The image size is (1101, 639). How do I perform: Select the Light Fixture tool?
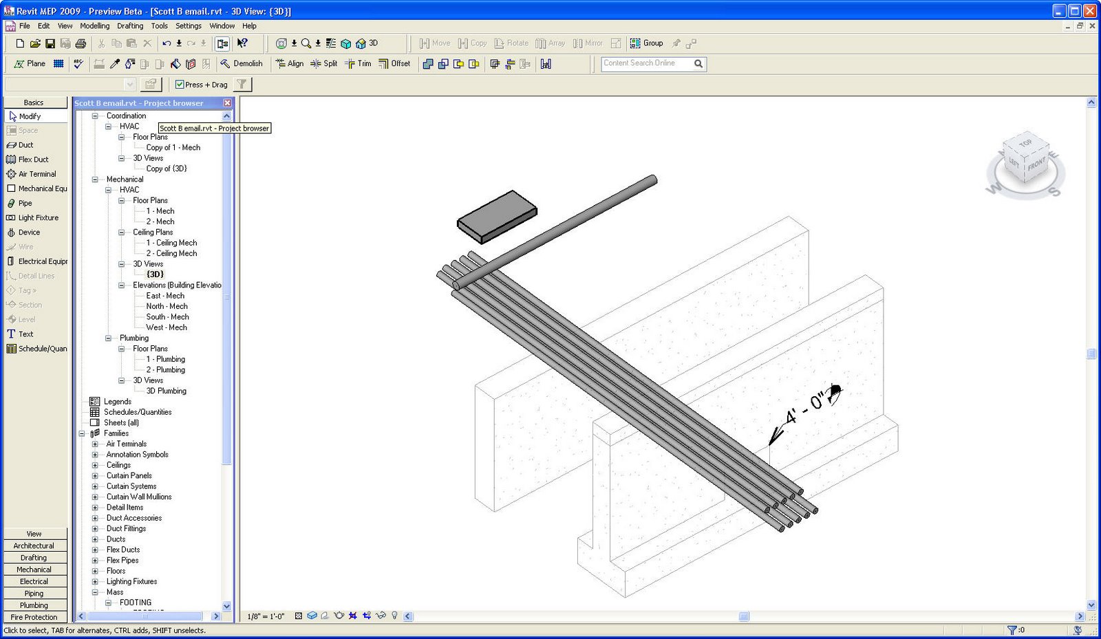[33, 218]
